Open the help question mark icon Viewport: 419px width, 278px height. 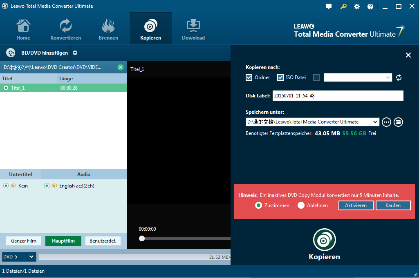point(370,7)
